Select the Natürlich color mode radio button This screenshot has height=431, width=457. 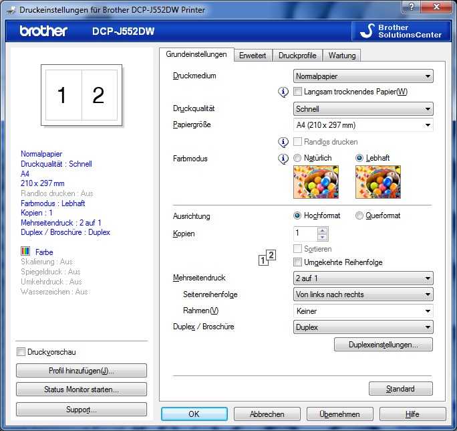(297, 158)
